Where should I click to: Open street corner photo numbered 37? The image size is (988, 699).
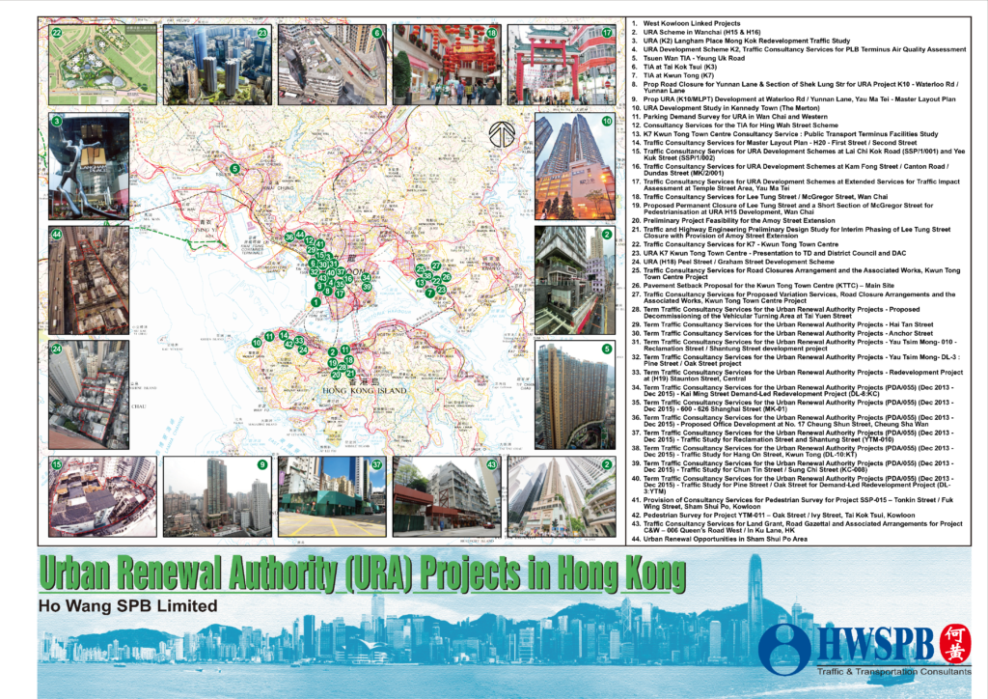pyautogui.click(x=332, y=496)
